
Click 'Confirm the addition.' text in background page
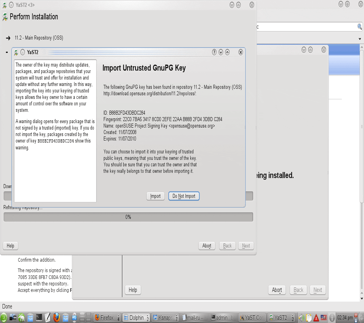tap(37, 260)
